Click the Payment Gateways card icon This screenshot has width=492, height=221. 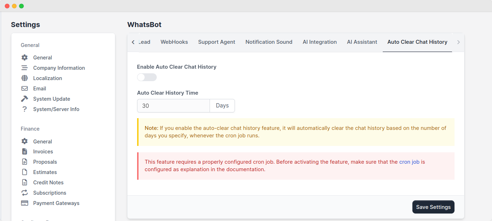click(x=24, y=203)
